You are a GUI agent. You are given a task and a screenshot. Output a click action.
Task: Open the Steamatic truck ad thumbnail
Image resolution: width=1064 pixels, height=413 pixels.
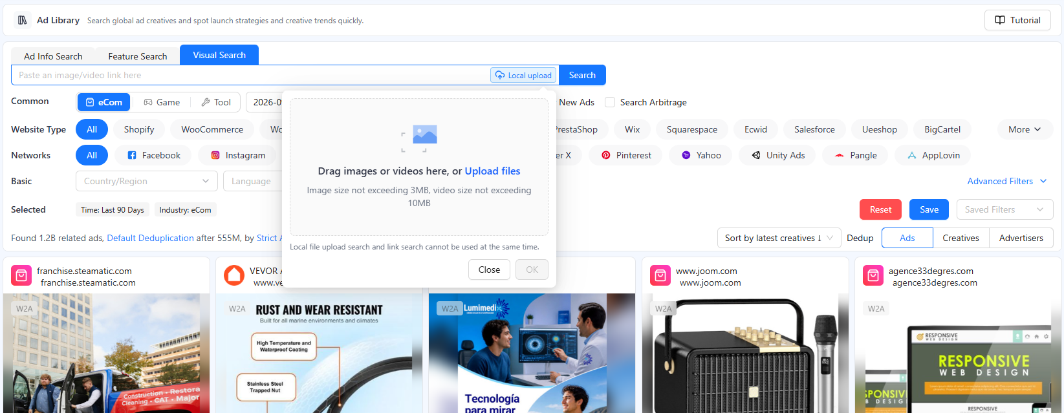[x=107, y=353]
